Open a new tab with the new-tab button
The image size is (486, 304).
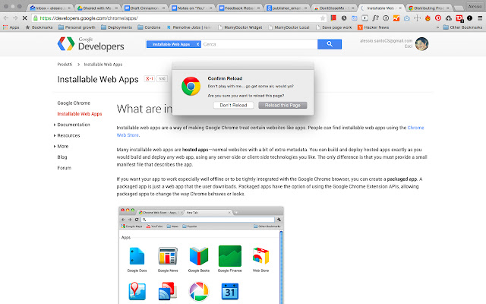pos(459,8)
